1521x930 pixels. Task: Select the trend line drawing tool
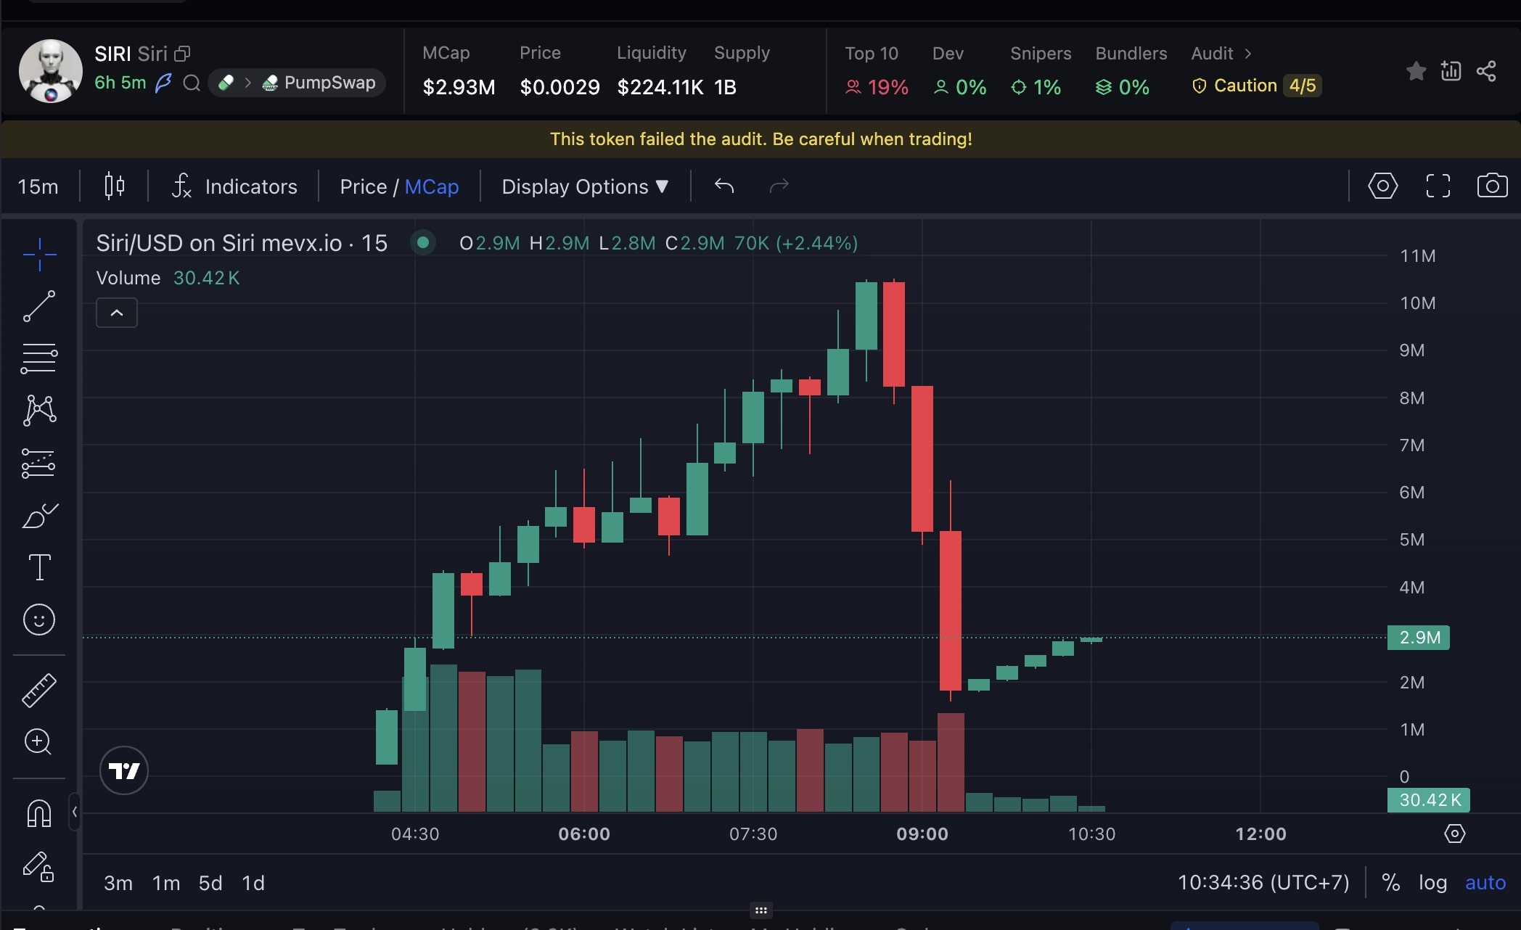[x=39, y=306]
